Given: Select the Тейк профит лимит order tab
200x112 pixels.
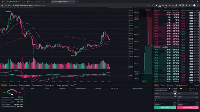Looking at the screenshot, I should (181, 85).
